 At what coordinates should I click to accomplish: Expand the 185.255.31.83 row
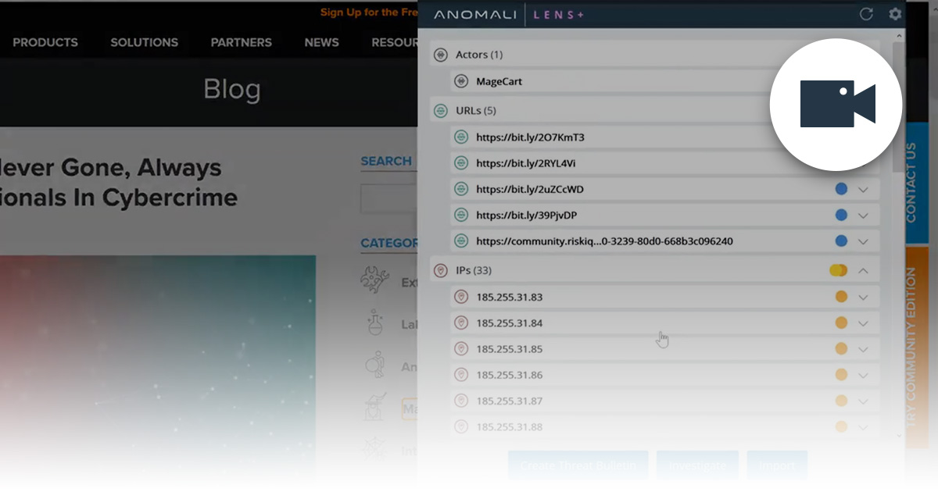pyautogui.click(x=864, y=297)
